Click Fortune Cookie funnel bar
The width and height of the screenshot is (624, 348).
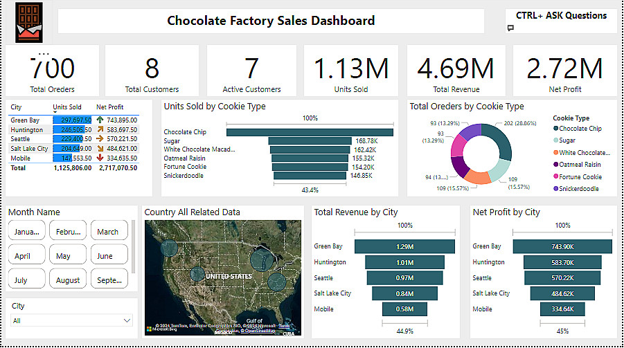pos(310,167)
